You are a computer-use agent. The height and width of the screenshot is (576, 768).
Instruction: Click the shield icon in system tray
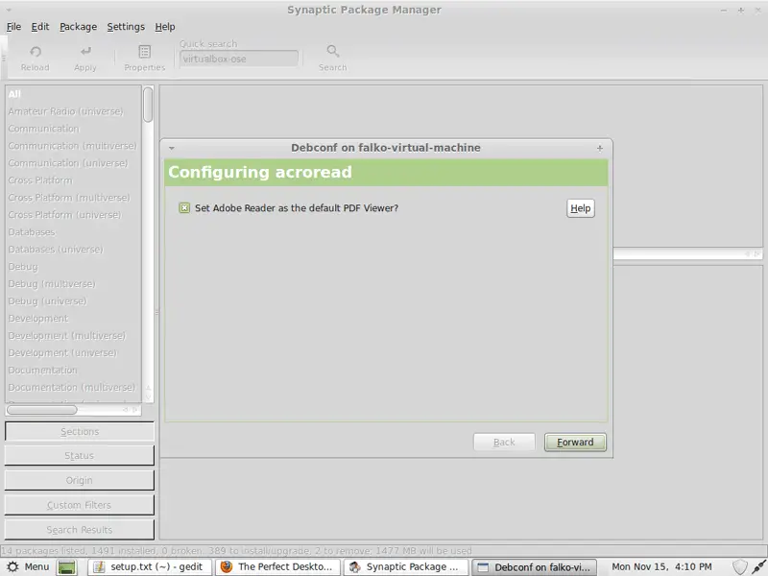point(740,566)
